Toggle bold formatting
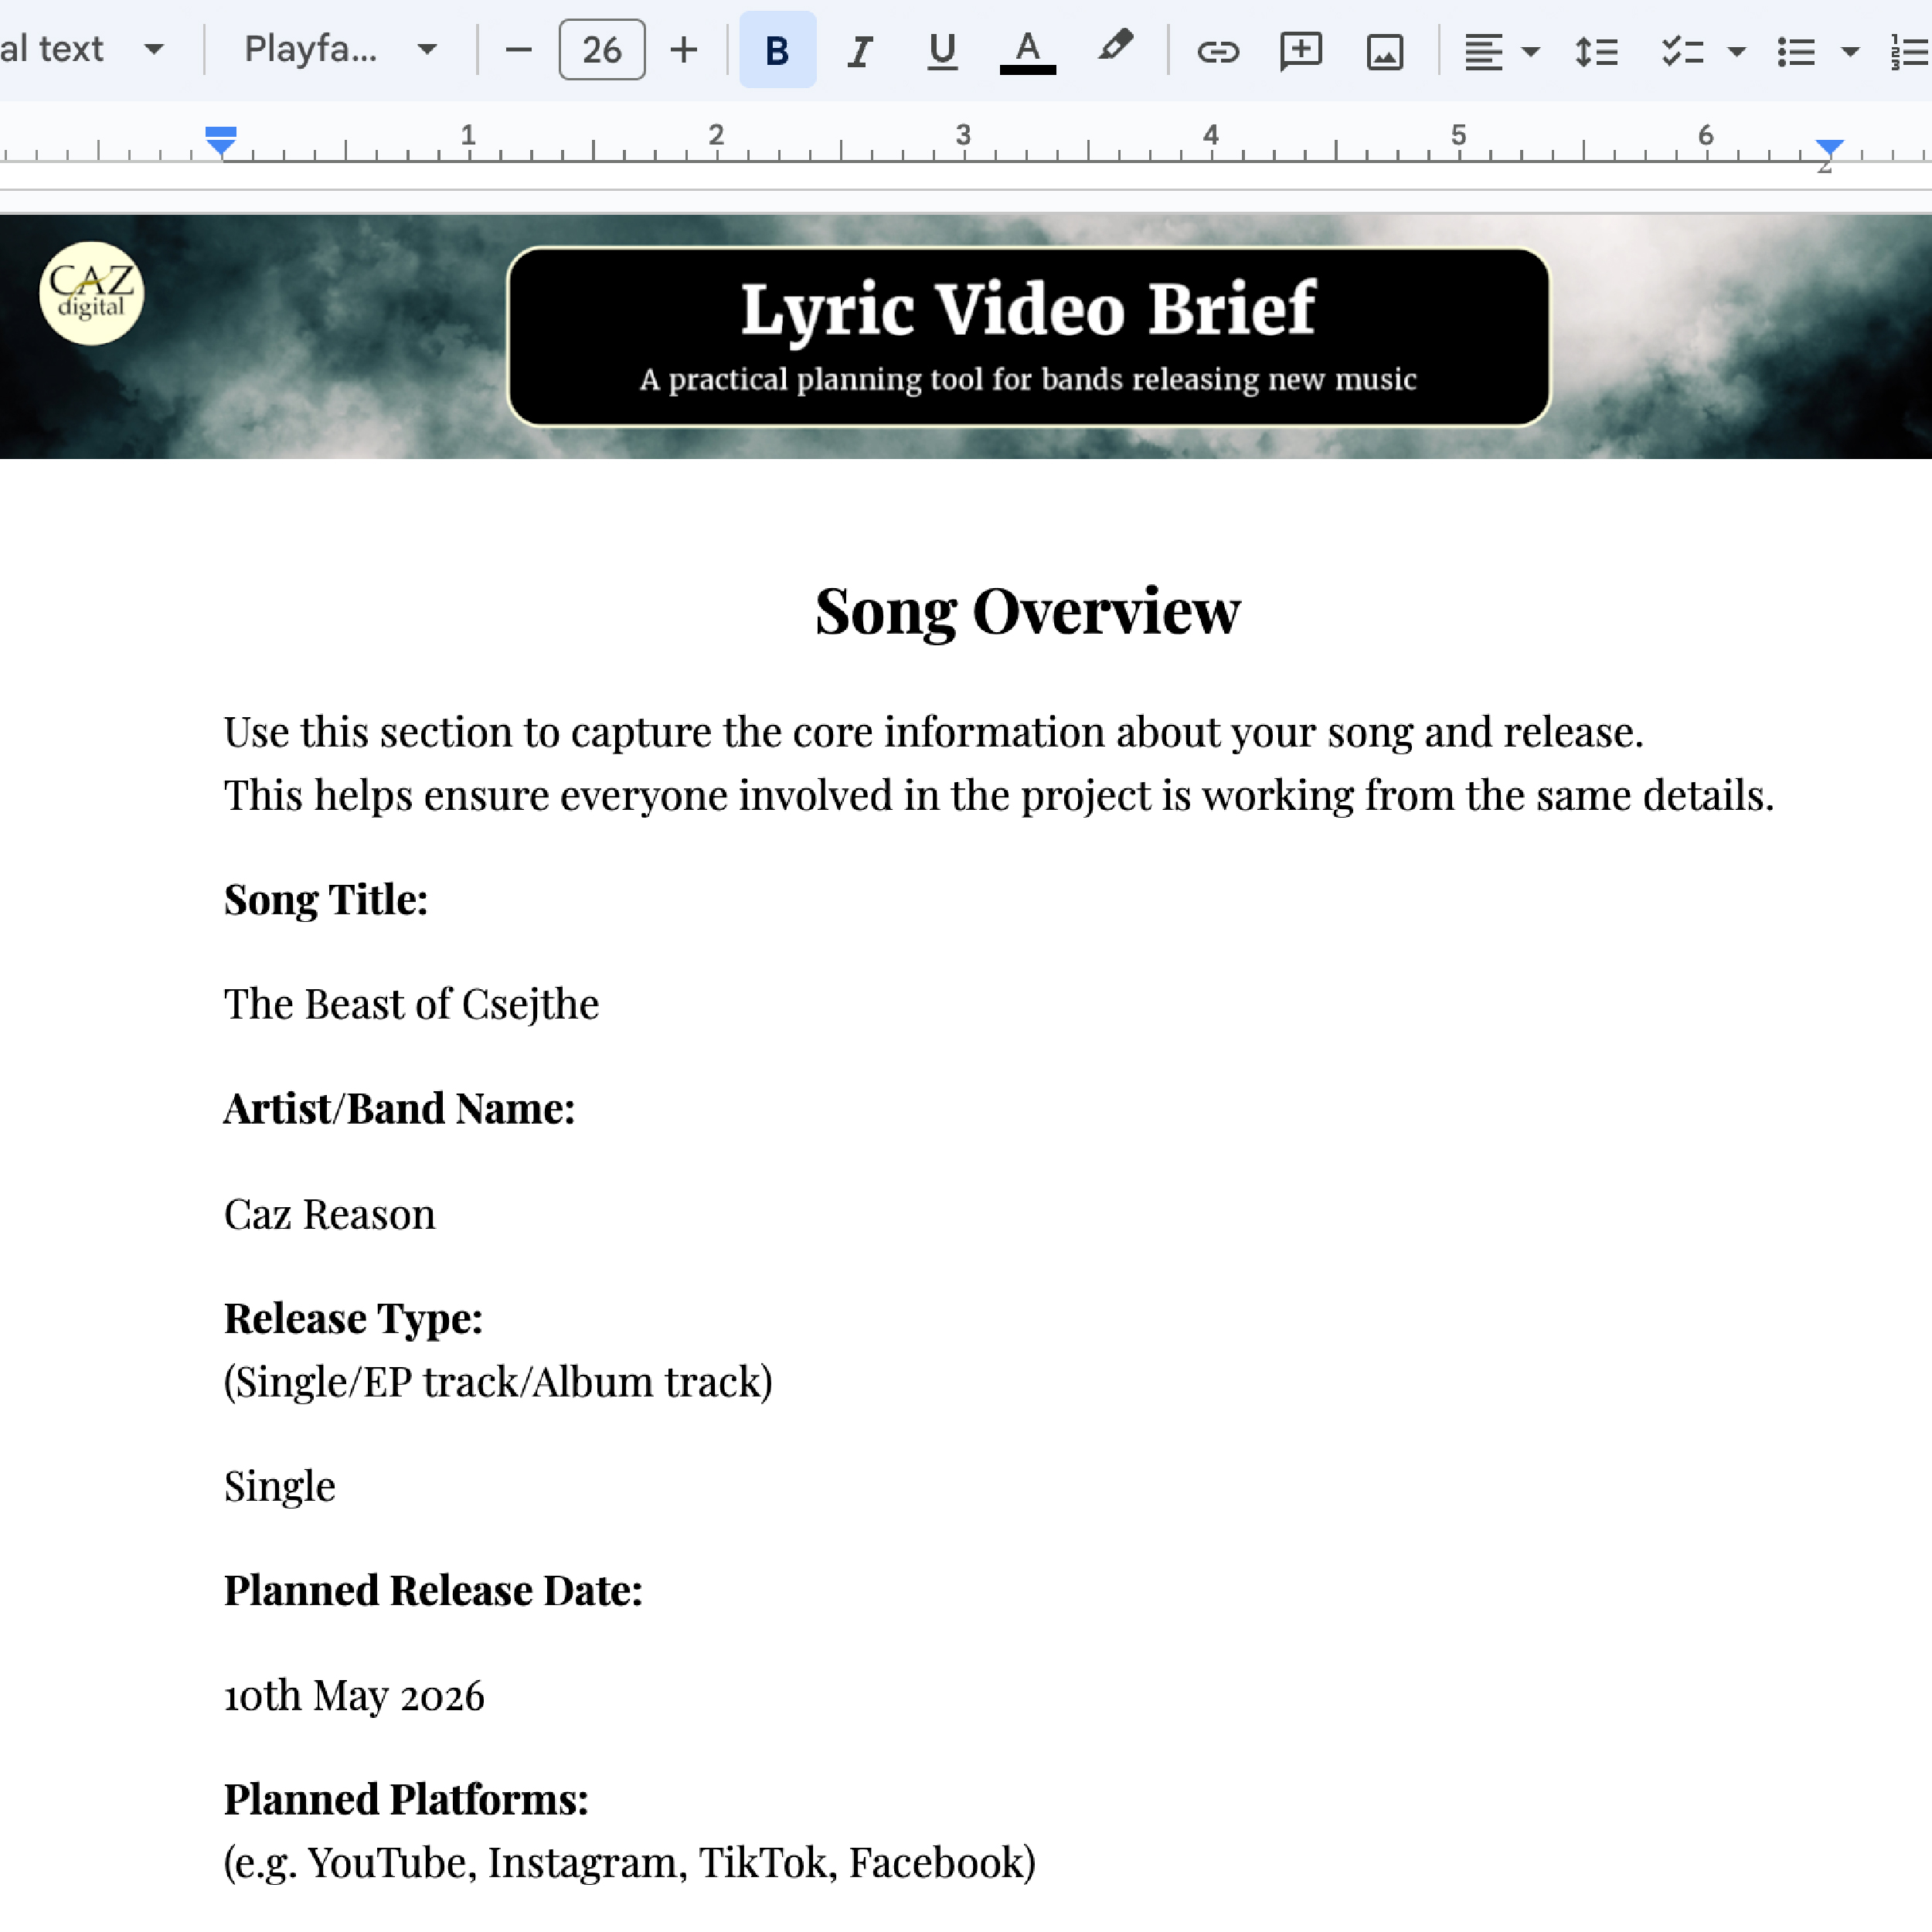 pyautogui.click(x=777, y=50)
